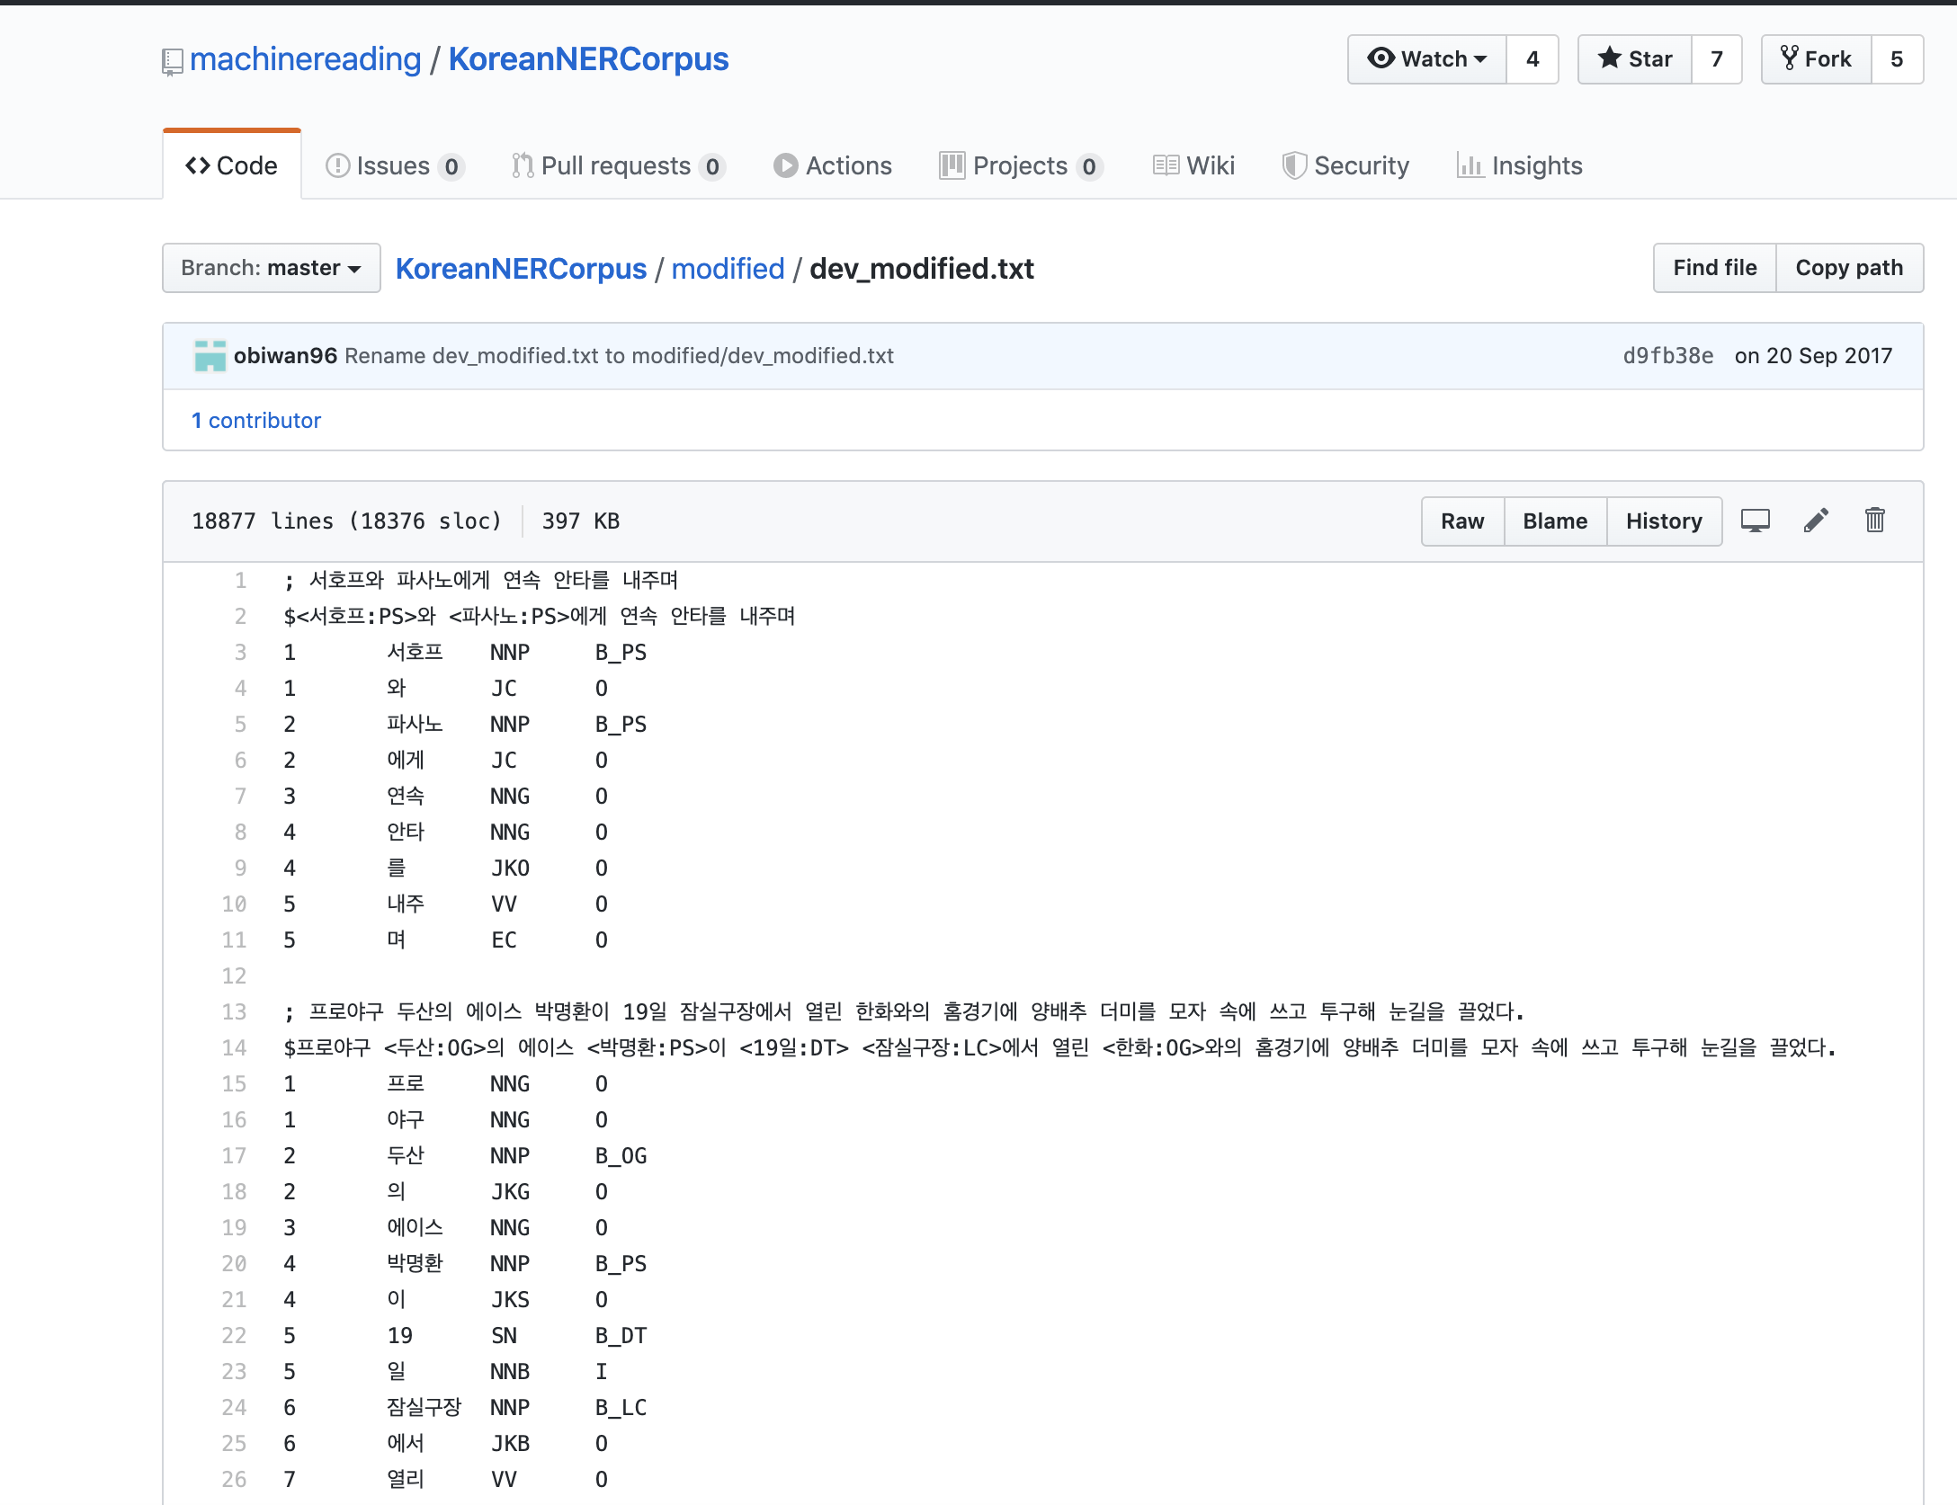The width and height of the screenshot is (1957, 1505).
Task: Fork the KoreanNERCorpus repository
Action: 1817,59
